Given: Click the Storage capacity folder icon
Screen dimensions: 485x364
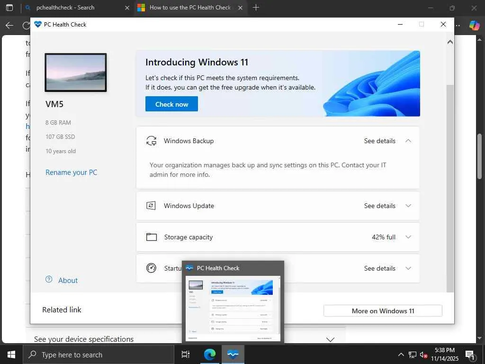Looking at the screenshot, I should click(x=151, y=237).
